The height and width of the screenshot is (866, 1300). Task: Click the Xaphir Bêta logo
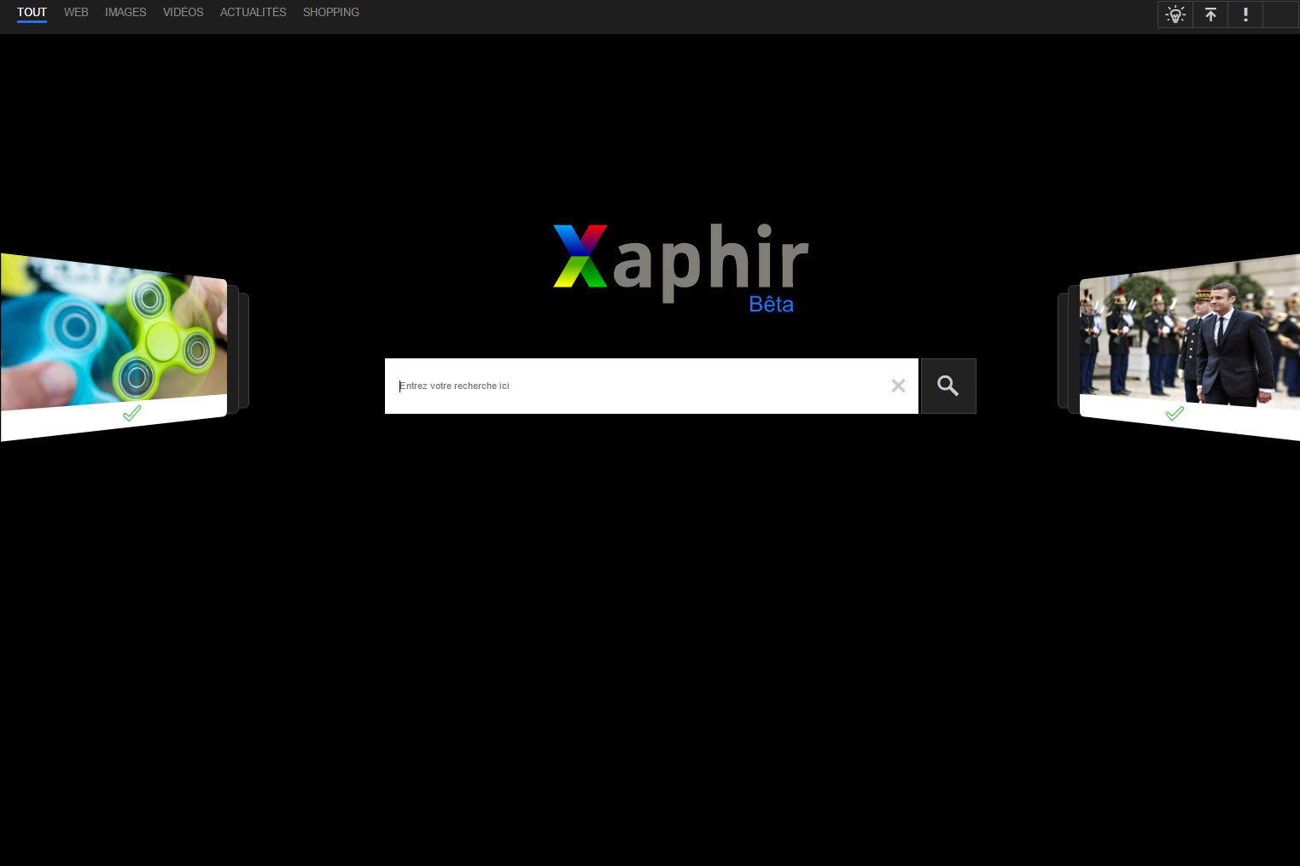tap(680, 266)
